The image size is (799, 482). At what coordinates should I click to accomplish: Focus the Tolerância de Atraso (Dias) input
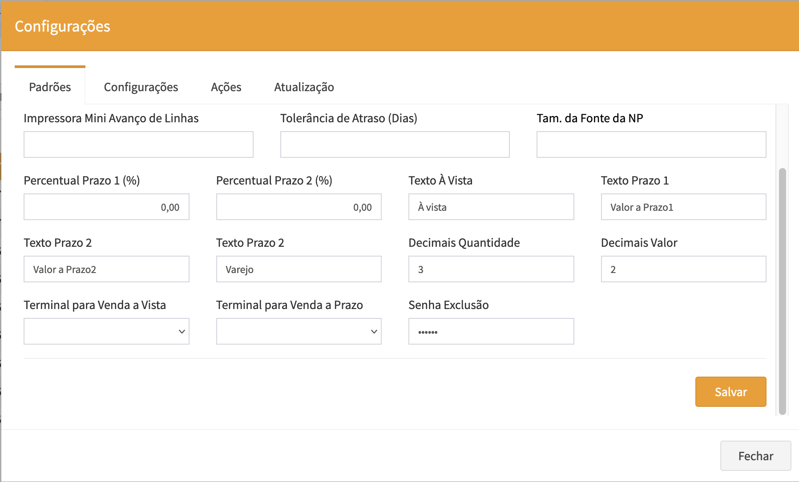click(x=395, y=145)
